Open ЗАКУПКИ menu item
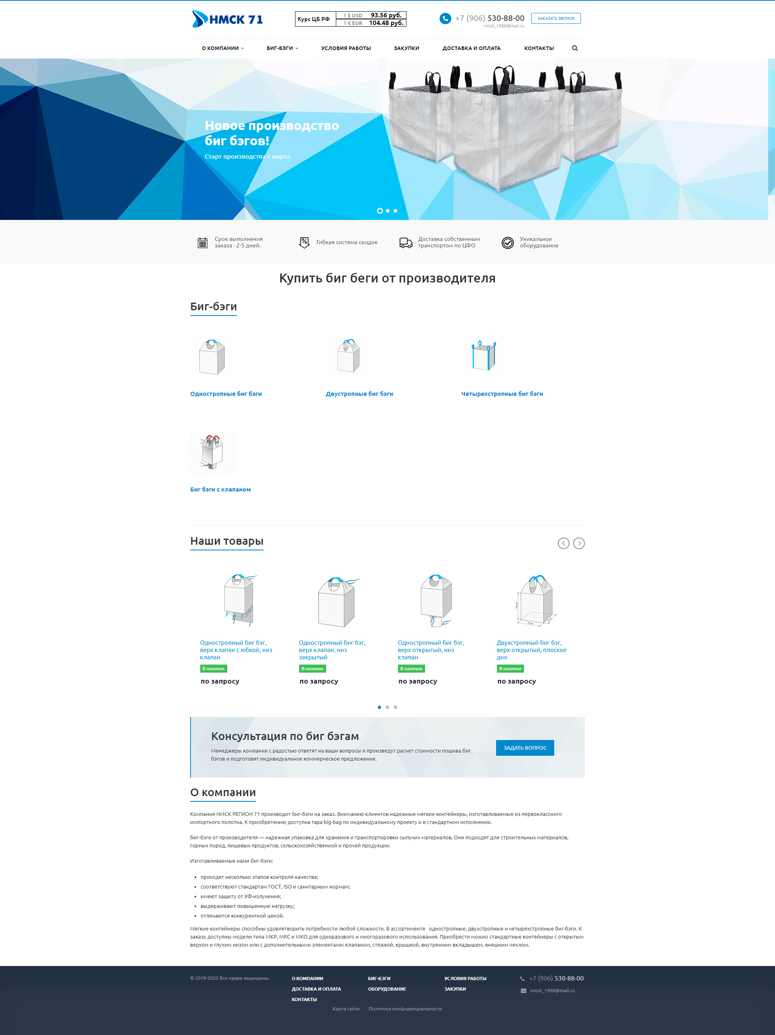The height and width of the screenshot is (1035, 775). pyautogui.click(x=406, y=48)
